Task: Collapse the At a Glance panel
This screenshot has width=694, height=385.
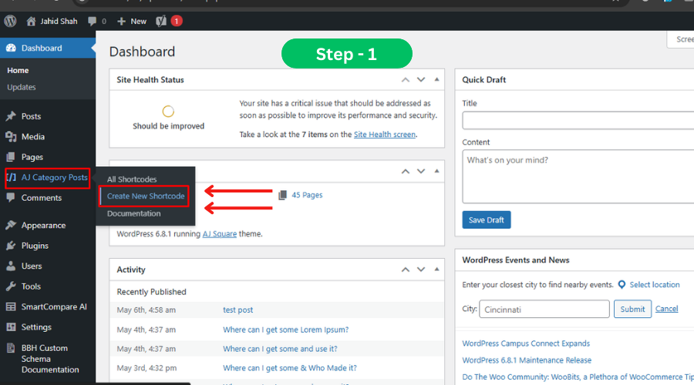Action: 436,171
